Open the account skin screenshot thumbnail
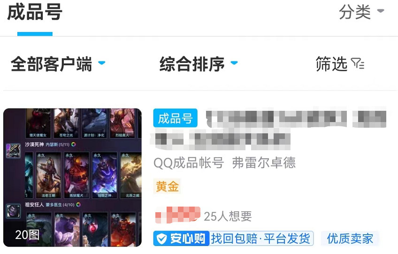 (72, 177)
